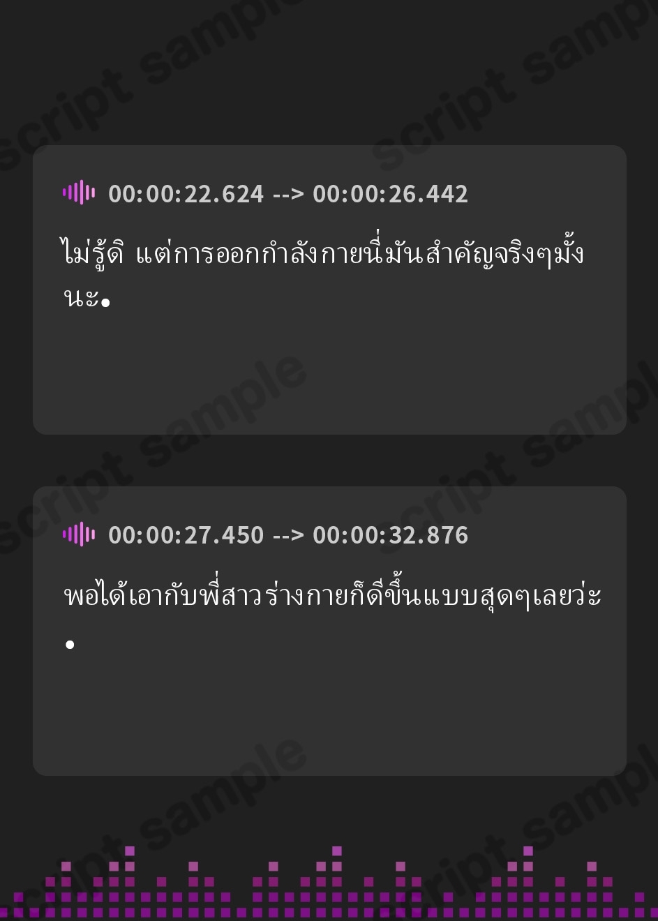
Task: Click the arrow between 00:00:27.450 and 00:00:32.876
Action: point(288,536)
